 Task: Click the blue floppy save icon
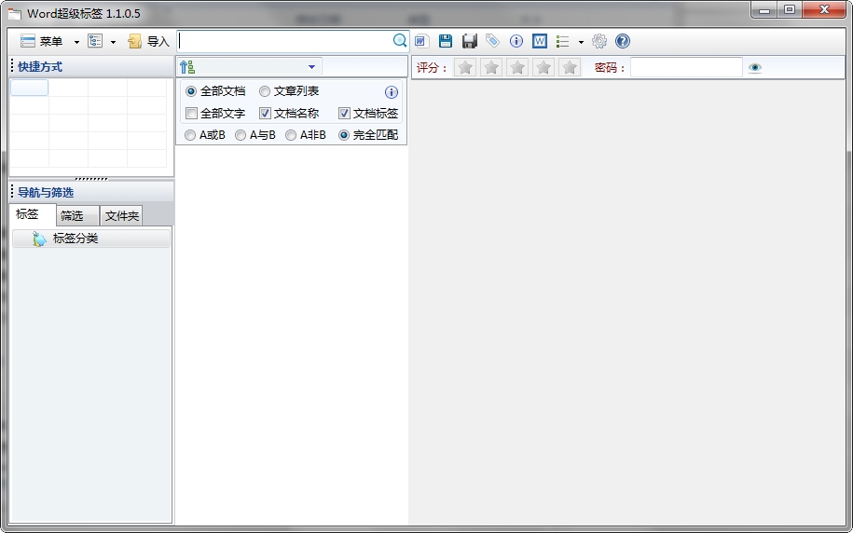pos(446,41)
